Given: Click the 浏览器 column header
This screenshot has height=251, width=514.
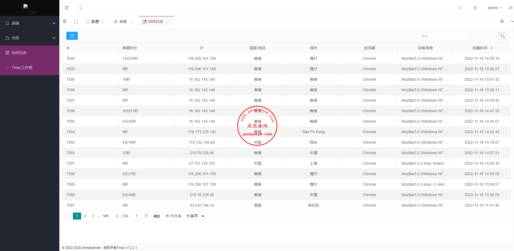Looking at the screenshot, I should coord(369,48).
